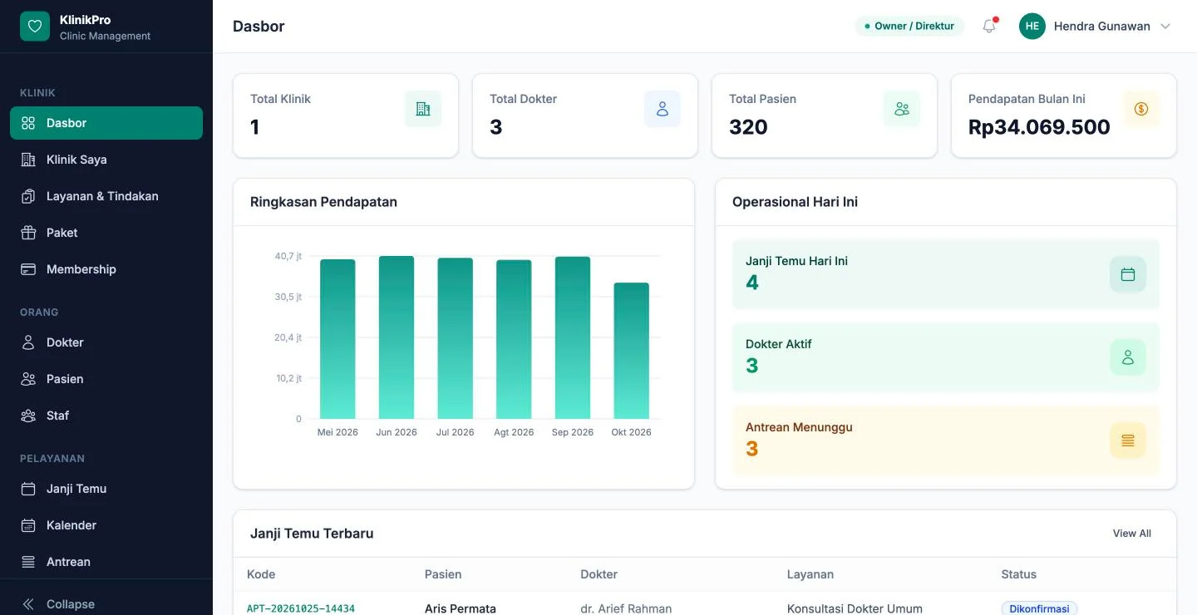The width and height of the screenshot is (1197, 615).
Task: Click the Paket gift box icon
Action: [x=28, y=233]
